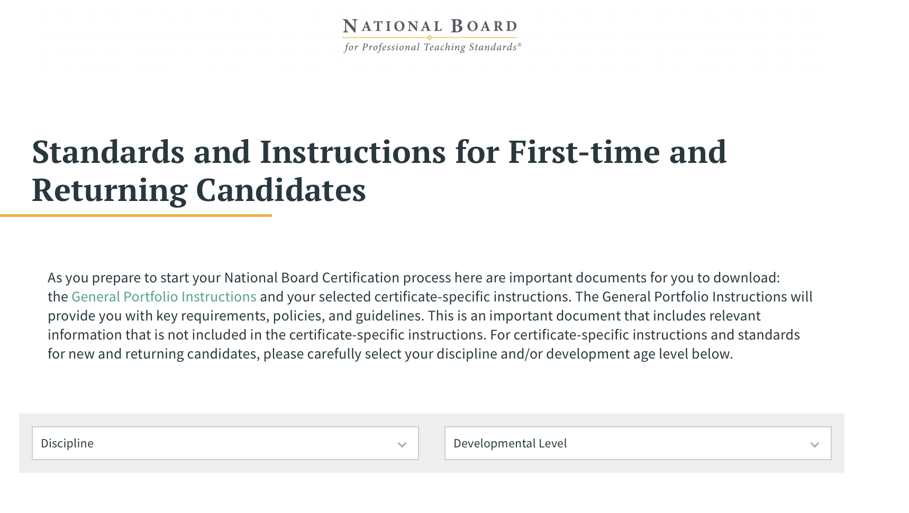Click the gold diamond ornament in logo

(x=430, y=38)
